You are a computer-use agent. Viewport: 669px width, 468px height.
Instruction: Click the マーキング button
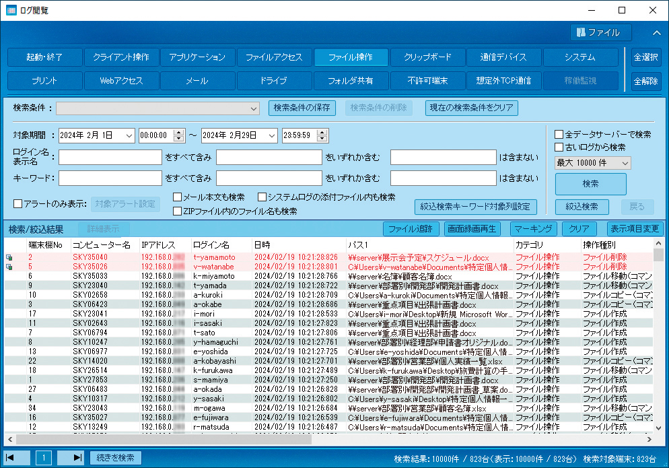coord(533,230)
